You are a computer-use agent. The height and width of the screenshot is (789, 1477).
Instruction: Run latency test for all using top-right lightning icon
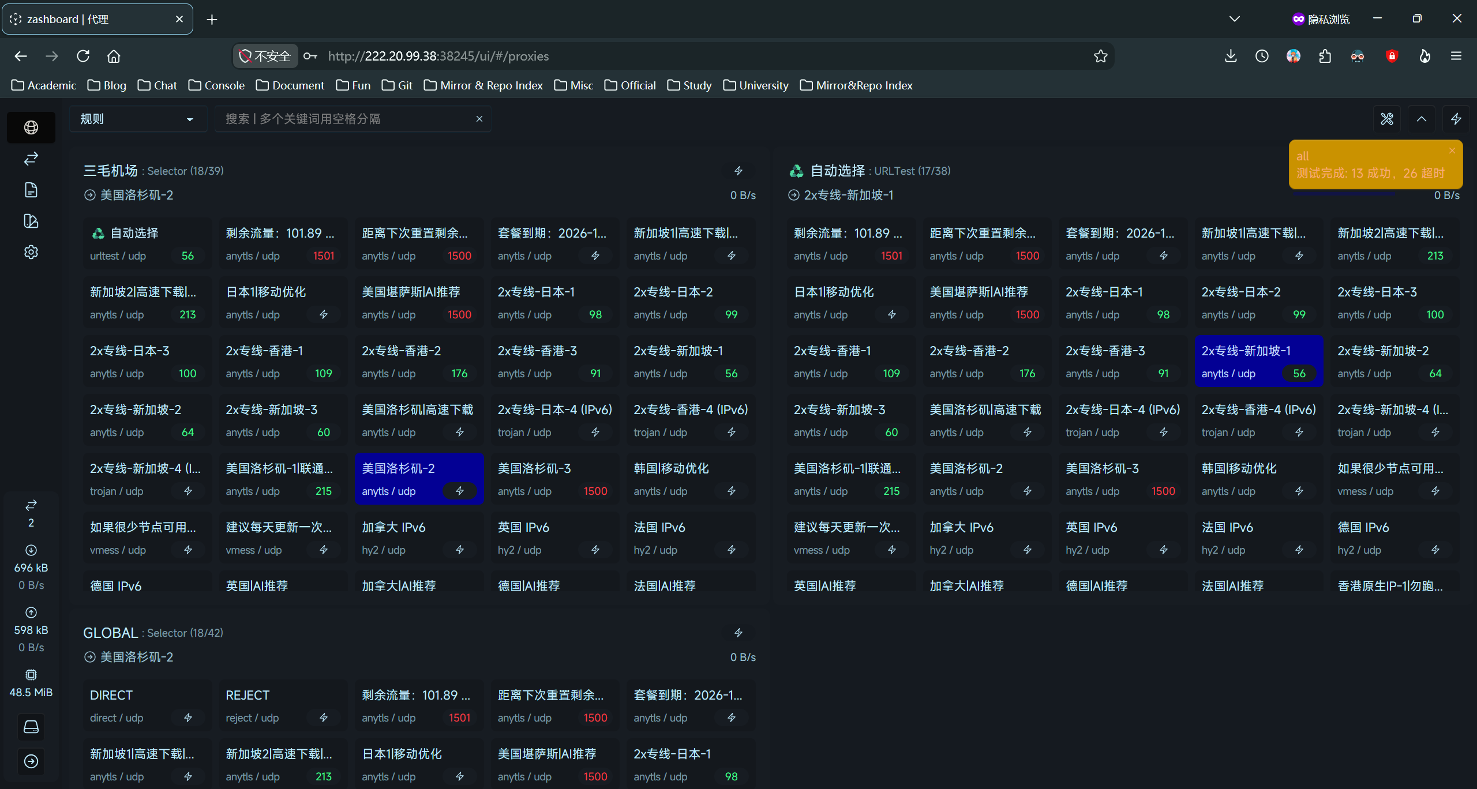[x=1456, y=119]
